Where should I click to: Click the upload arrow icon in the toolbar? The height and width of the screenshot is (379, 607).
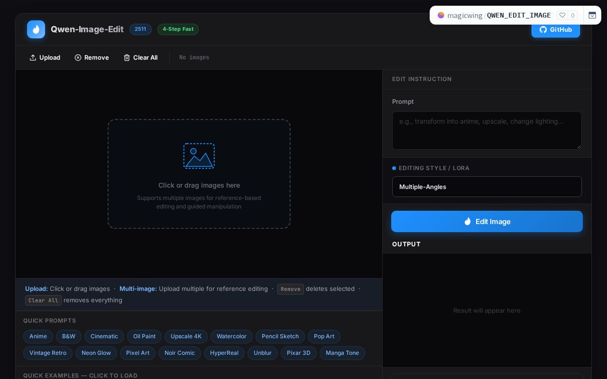[33, 57]
